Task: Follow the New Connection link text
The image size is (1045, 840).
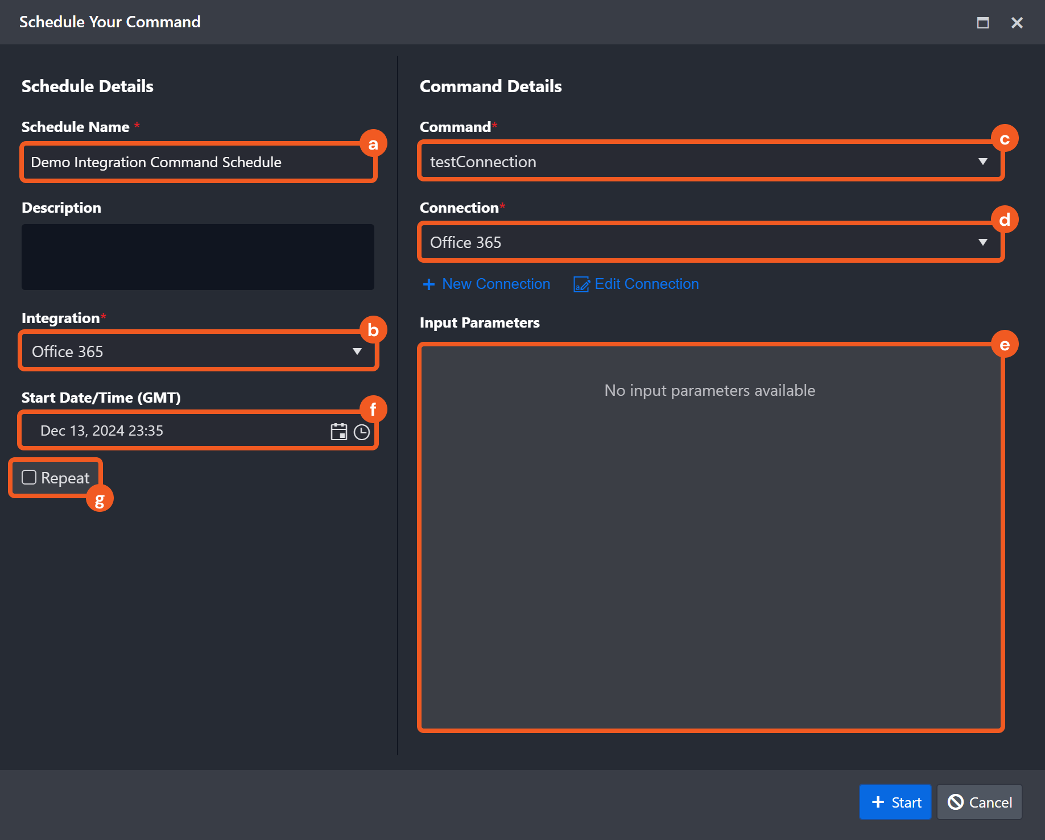Action: pyautogui.click(x=495, y=284)
